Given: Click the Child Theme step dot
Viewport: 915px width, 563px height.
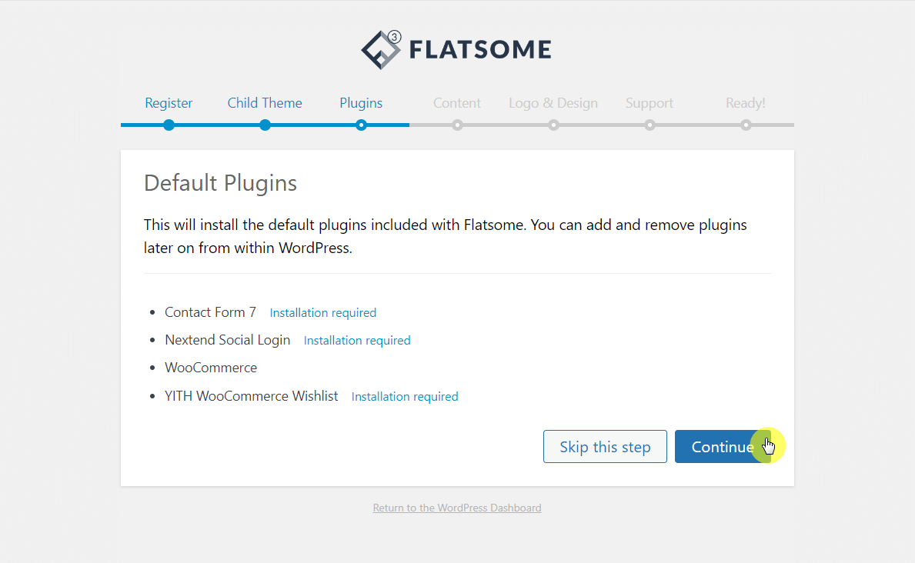Looking at the screenshot, I should click(265, 125).
